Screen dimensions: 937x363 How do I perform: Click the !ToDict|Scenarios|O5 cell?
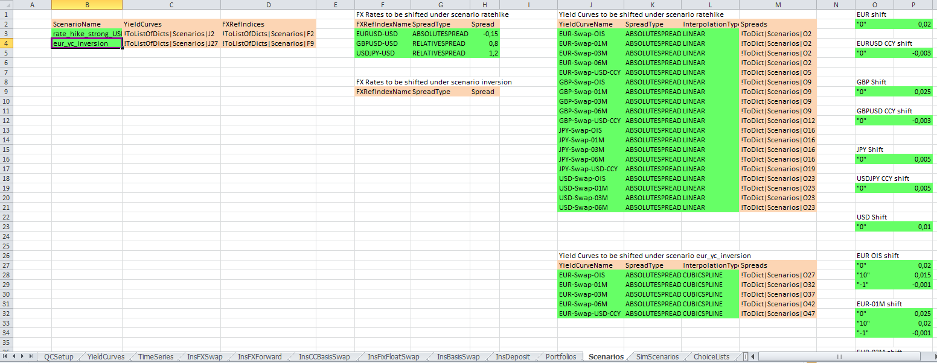pos(778,72)
